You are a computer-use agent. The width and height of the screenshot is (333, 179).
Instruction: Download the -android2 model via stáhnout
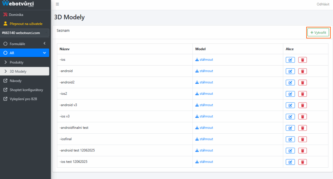204,82
